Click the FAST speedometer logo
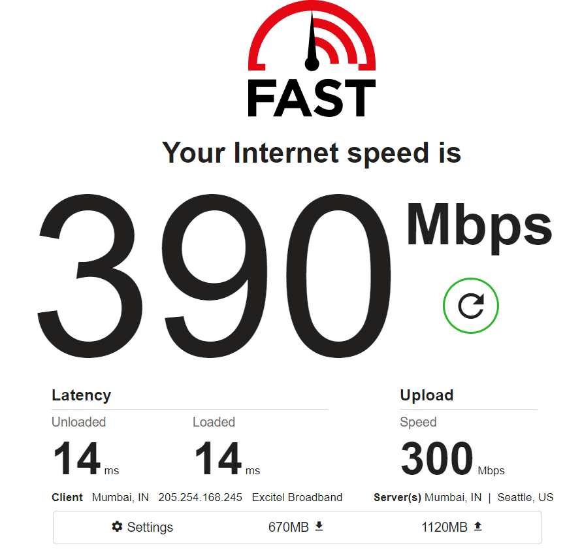Viewport: 565px width, 552px height. 312,36
